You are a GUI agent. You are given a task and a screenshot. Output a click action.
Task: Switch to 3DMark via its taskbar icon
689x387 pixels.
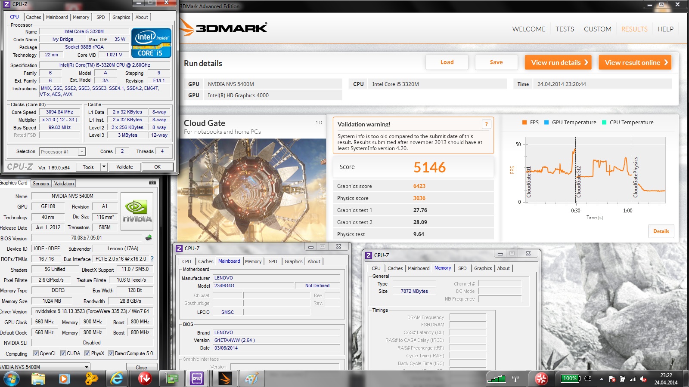coord(224,379)
